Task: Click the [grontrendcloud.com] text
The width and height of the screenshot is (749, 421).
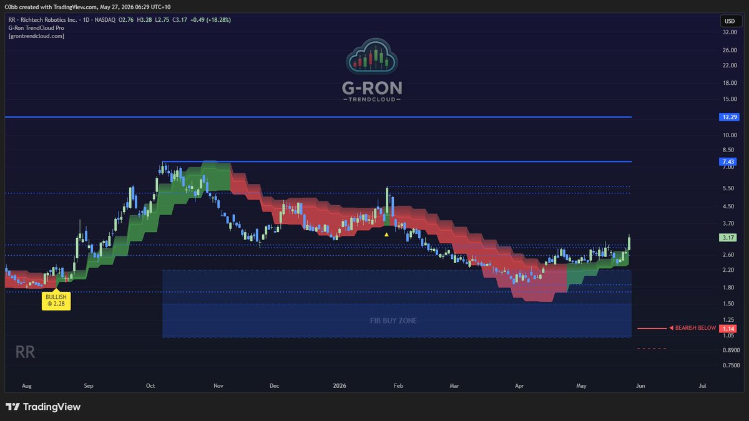Action: [x=36, y=36]
